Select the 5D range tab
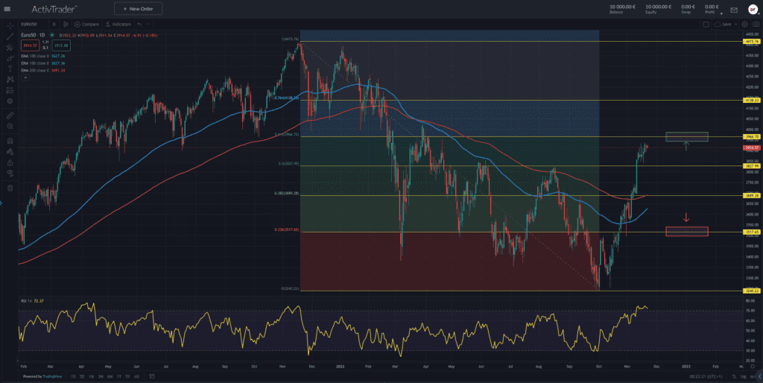 click(82, 376)
